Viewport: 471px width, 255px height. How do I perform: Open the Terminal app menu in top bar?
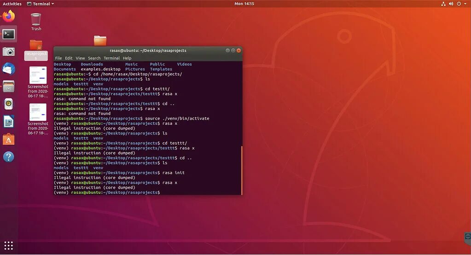(41, 4)
